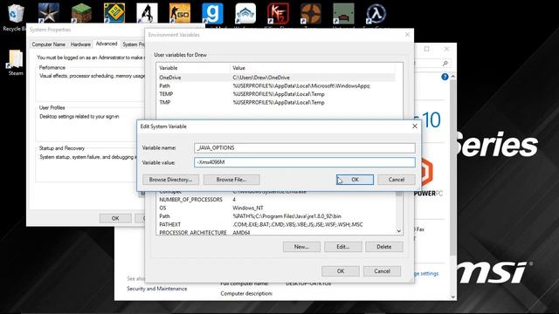Click Cancel in Edit System Variable dialog

(397, 180)
